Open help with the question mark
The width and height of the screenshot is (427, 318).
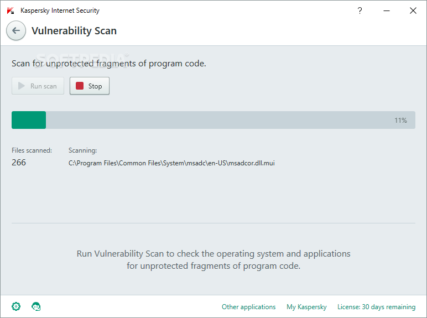(360, 11)
